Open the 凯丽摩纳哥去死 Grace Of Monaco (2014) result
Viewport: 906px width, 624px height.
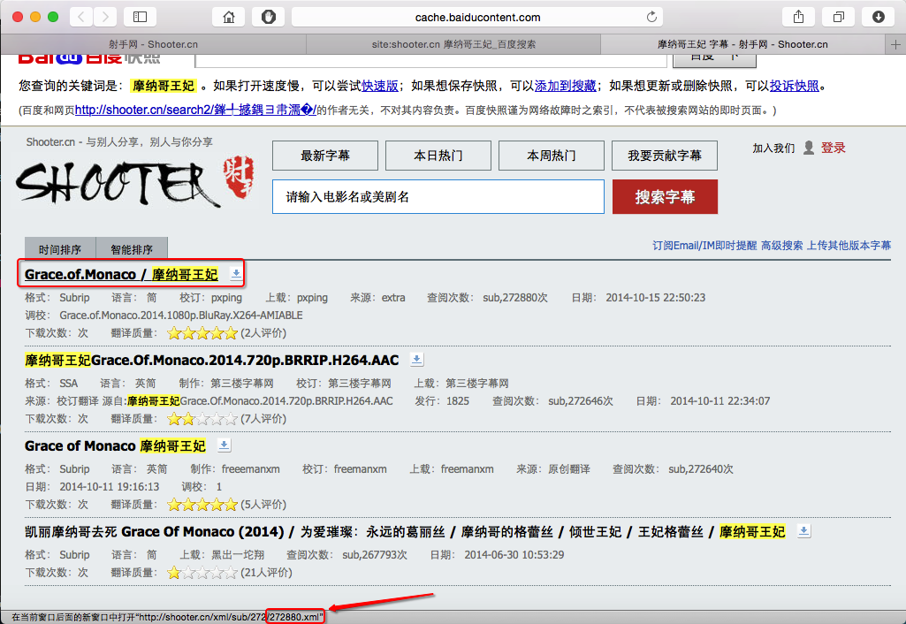405,531
